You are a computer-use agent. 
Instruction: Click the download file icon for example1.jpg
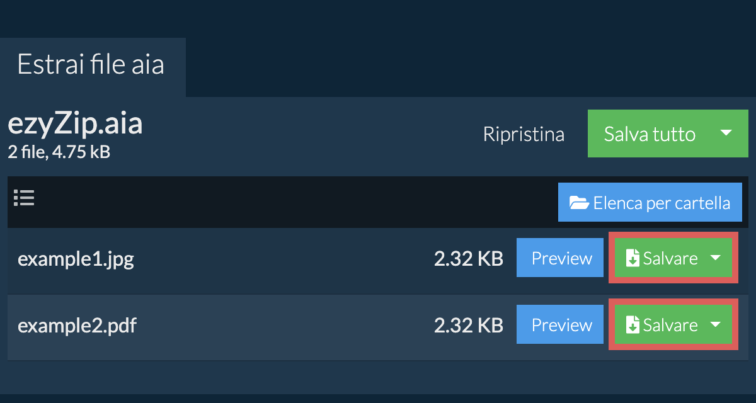coord(632,258)
